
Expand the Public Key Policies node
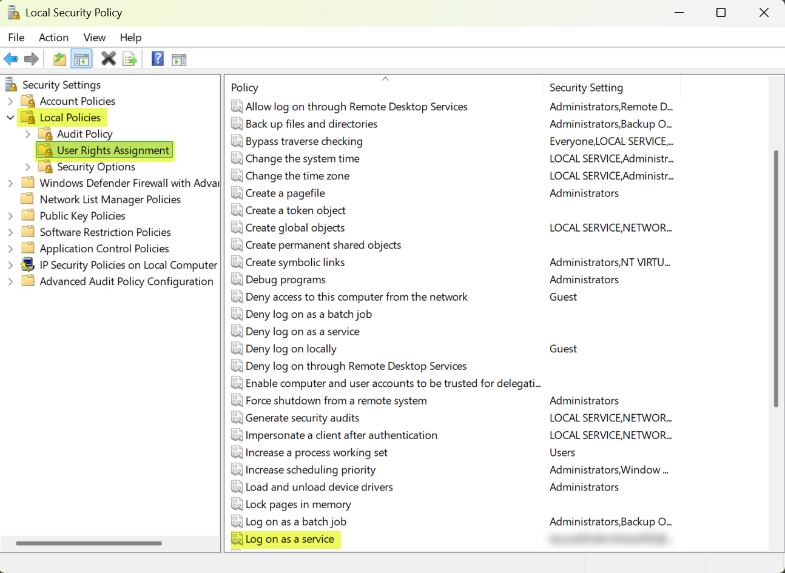[x=10, y=216]
